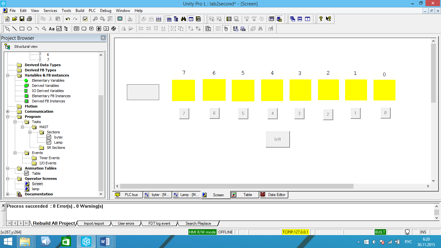Click the New Project icon
This screenshot has height=248, width=441.
coord(7,19)
